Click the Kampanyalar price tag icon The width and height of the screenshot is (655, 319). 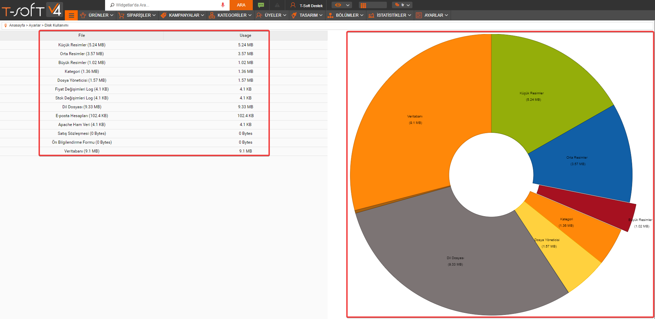(x=163, y=15)
